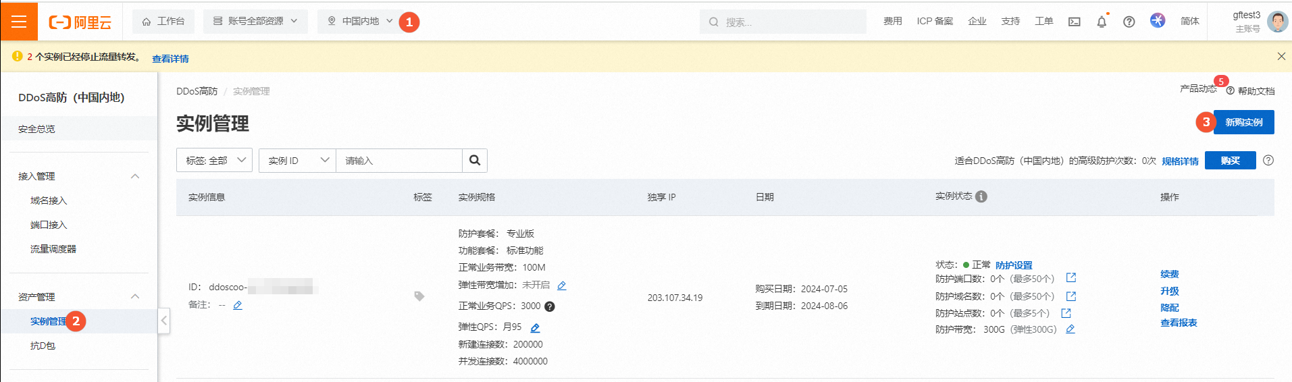Viewport: 1292px width, 382px height.
Task: Click instance status info icon
Action: click(981, 196)
